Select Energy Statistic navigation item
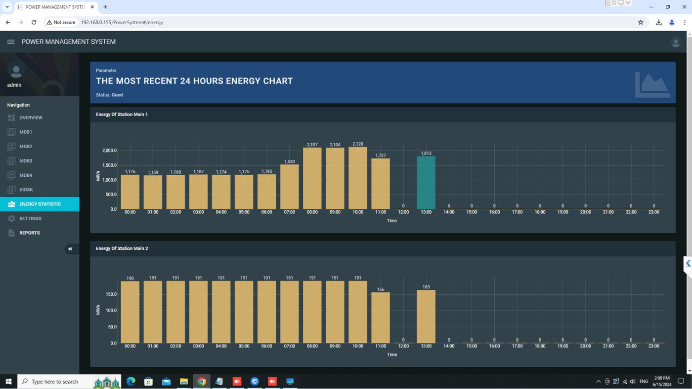This screenshot has height=389, width=692. (x=40, y=204)
